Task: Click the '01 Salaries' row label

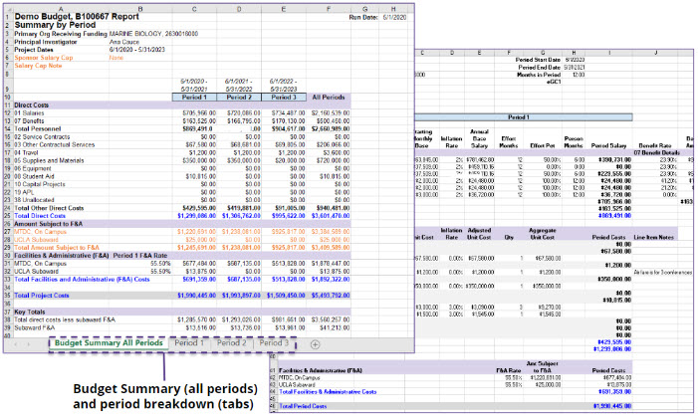Action: (x=29, y=113)
